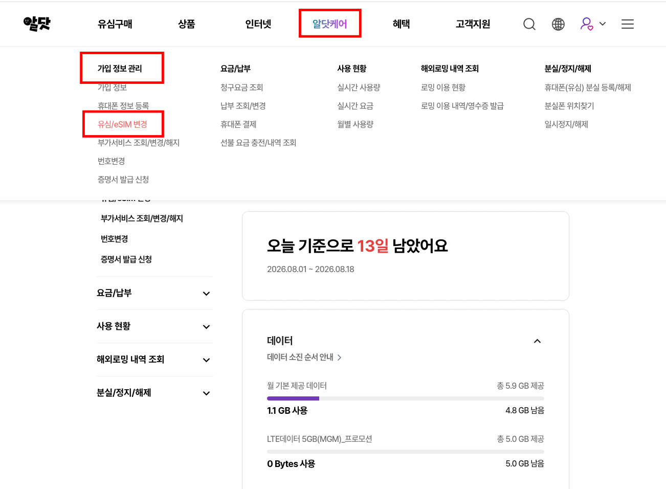The height and width of the screenshot is (489, 666).
Task: Click sidebar 증명서 발급 신청 item
Action: (x=126, y=259)
